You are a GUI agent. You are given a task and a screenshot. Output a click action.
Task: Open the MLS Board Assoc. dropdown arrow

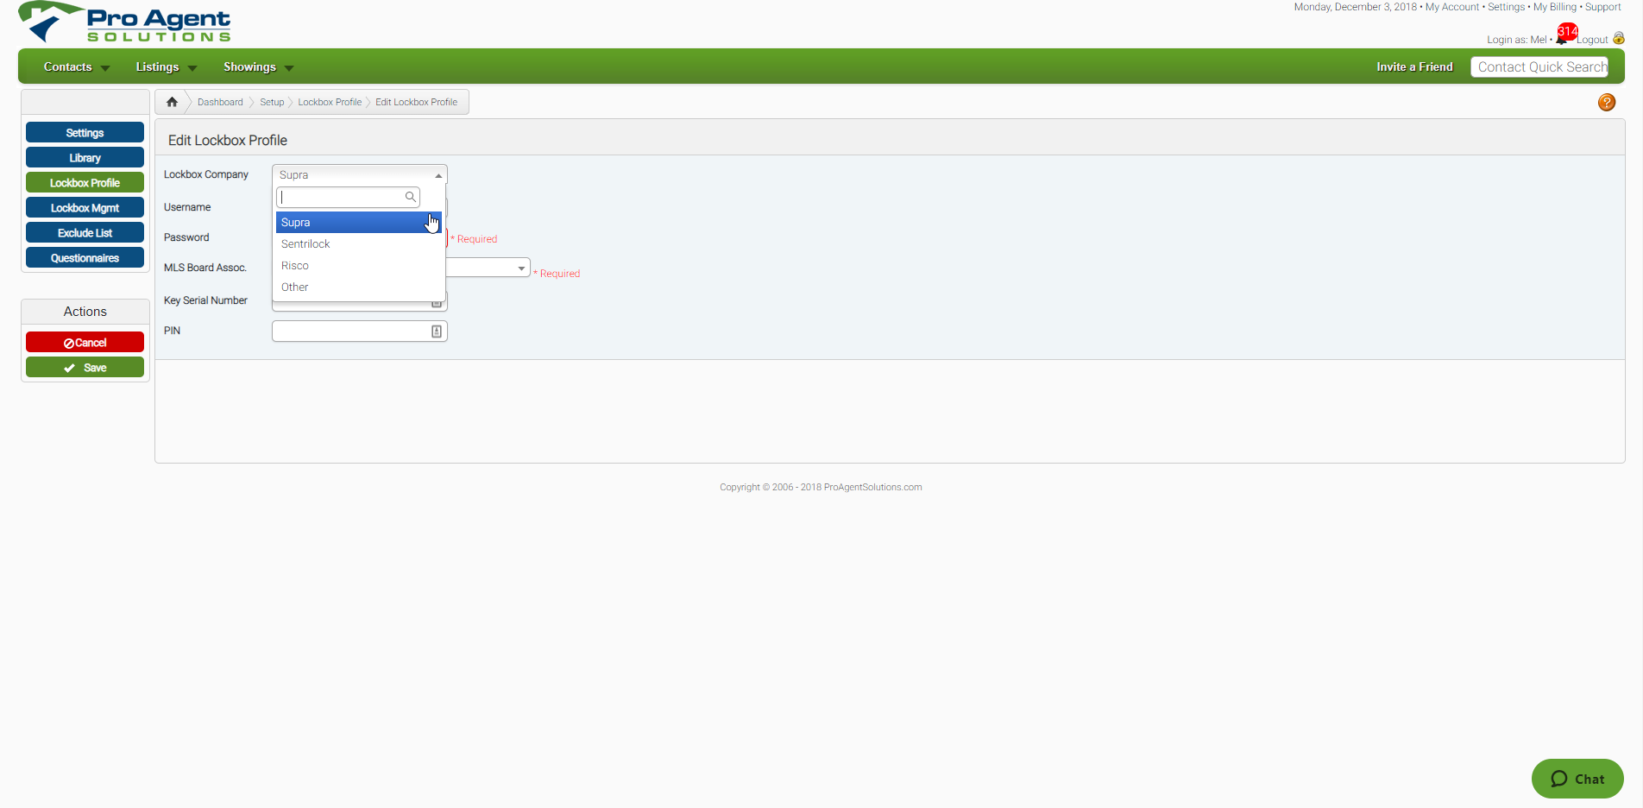coord(521,268)
